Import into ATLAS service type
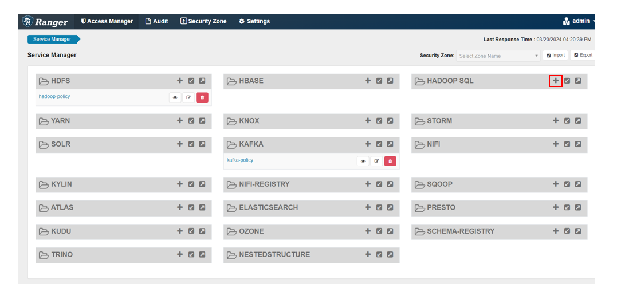This screenshot has width=617, height=307. [191, 207]
